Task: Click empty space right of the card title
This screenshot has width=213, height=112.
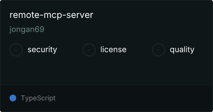Action: click(152, 15)
